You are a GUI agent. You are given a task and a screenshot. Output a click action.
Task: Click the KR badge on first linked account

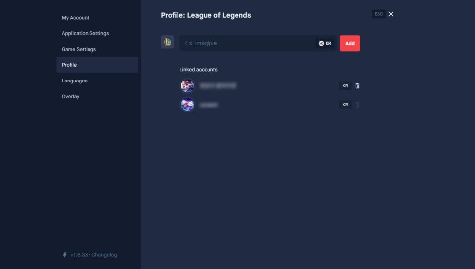tap(345, 86)
